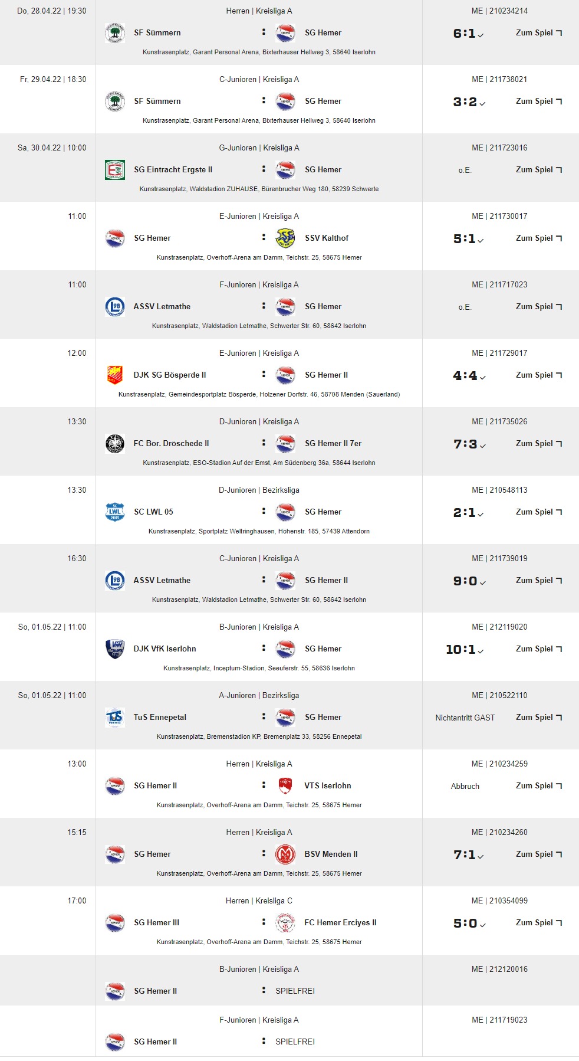Click the SC LWL 05 club logo
The image size is (579, 1061).
pos(114,512)
